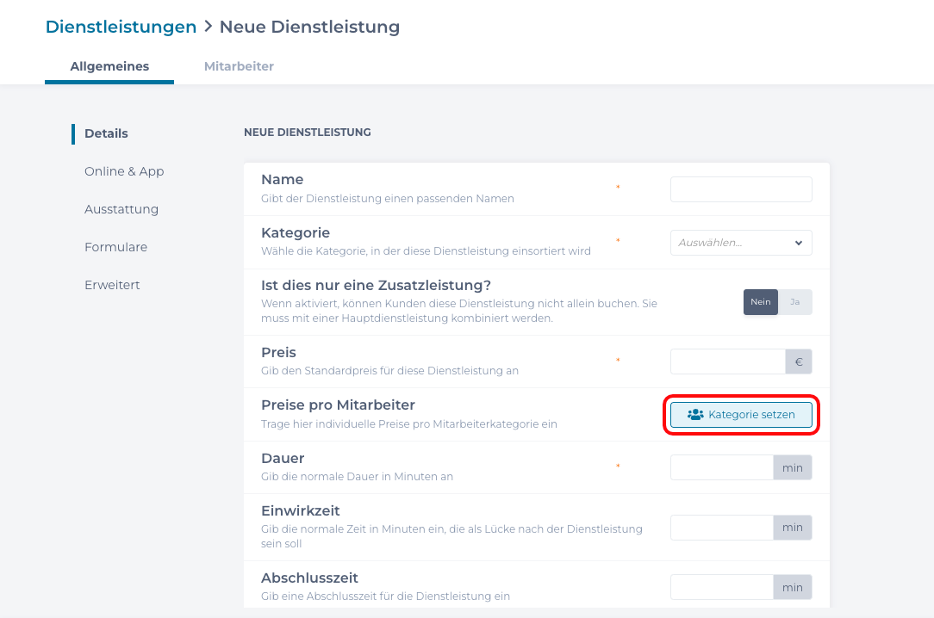Open the Online & App section
The image size is (934, 618).
click(x=124, y=171)
